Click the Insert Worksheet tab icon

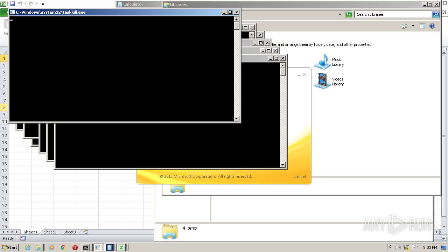coord(85,232)
